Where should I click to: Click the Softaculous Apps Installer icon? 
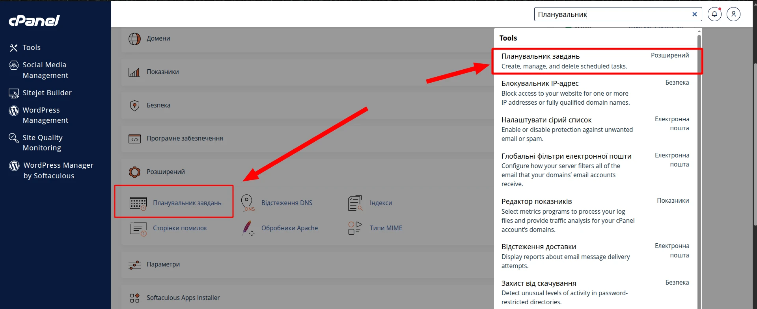pos(134,298)
